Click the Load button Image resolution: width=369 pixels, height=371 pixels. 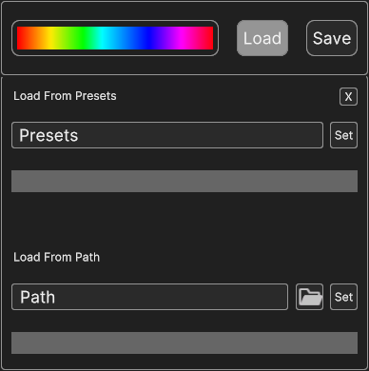tap(262, 38)
